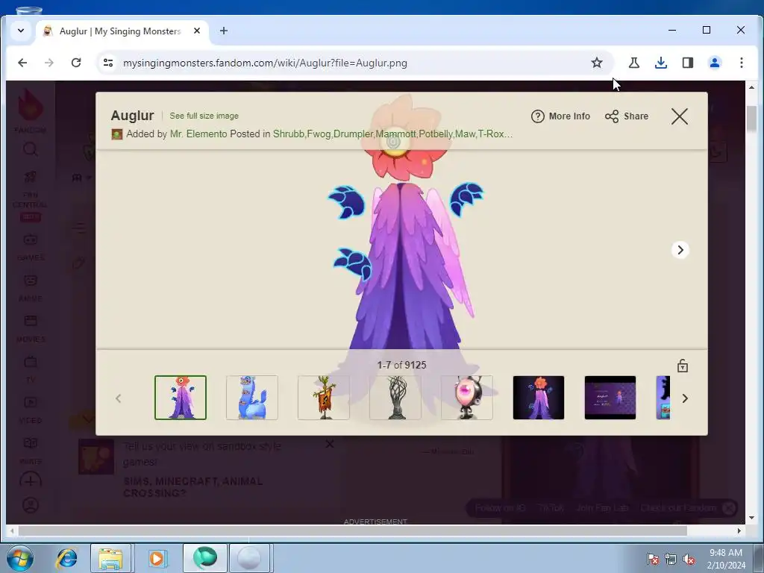The height and width of the screenshot is (573, 764).
Task: Toggle the carousel pin lock icon
Action: coord(682,366)
